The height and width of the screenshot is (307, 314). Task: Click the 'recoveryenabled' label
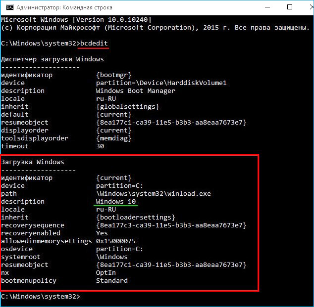tap(31, 233)
